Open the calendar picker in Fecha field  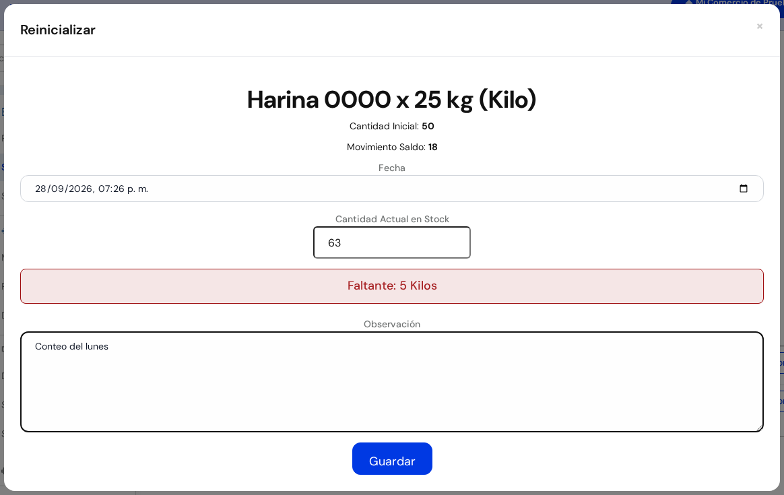(743, 189)
